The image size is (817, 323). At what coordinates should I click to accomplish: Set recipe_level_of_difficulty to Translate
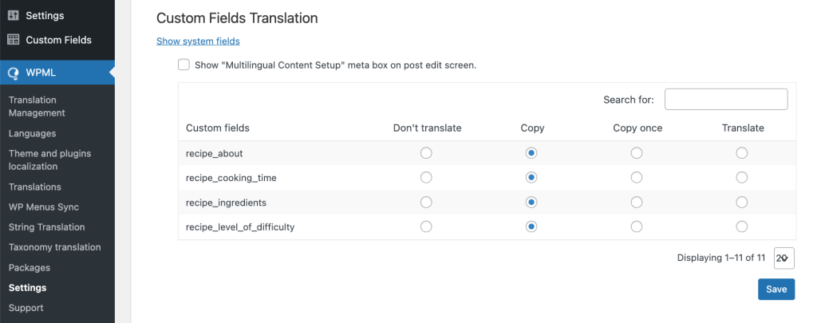(741, 226)
